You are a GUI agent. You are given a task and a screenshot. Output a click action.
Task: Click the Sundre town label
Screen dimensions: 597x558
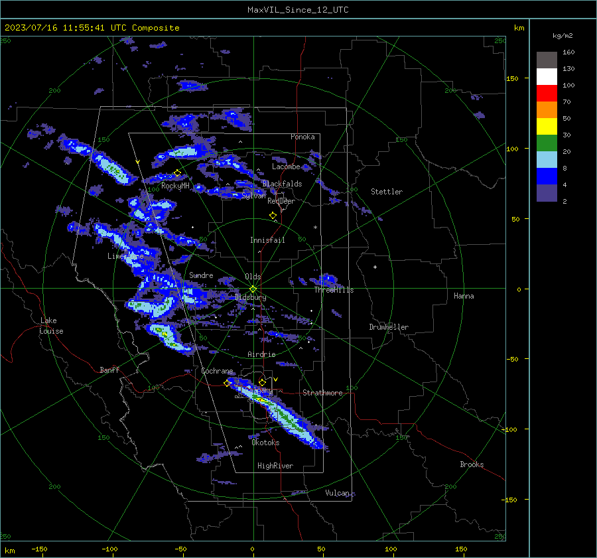(201, 275)
